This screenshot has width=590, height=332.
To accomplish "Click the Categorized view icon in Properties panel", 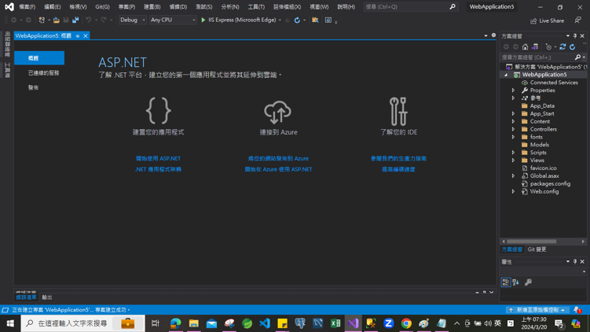I will (506, 282).
